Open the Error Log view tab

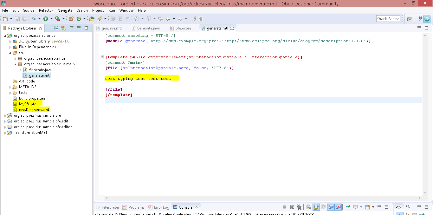[x=158, y=207]
